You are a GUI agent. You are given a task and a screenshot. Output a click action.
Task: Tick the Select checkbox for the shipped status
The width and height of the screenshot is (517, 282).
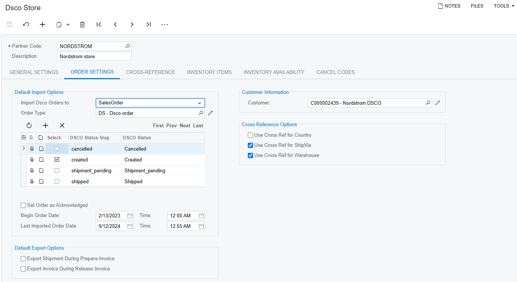[57, 181]
